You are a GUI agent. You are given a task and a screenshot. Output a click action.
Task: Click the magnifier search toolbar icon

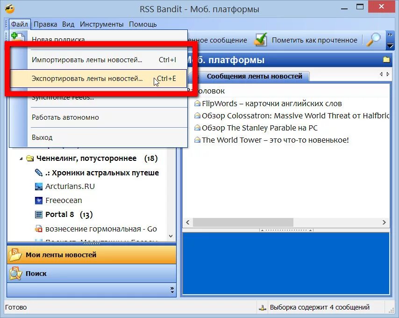pos(373,40)
